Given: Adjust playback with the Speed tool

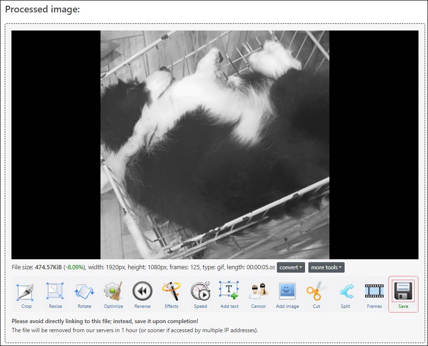Looking at the screenshot, I should [200, 294].
